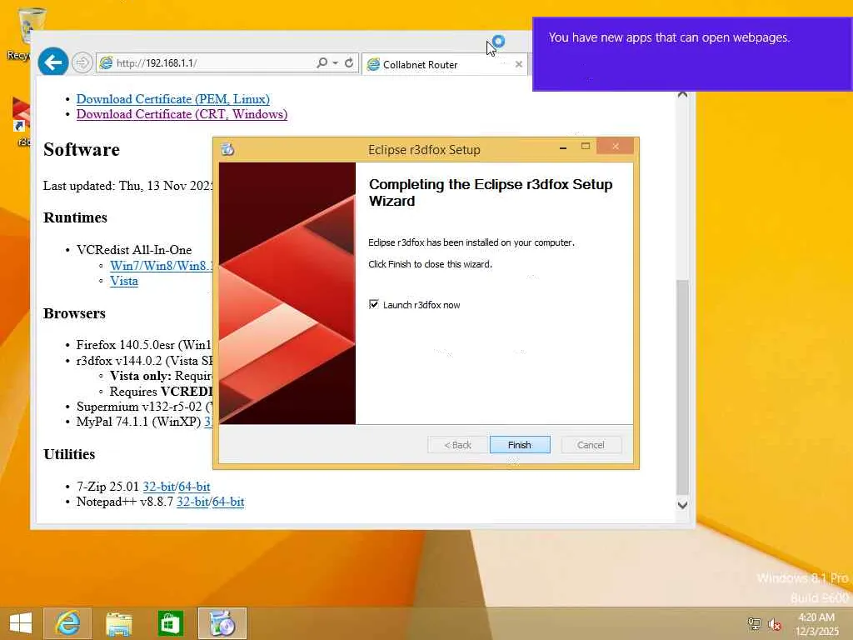The width and height of the screenshot is (853, 640).
Task: Open the Windows Start button
Action: point(21,623)
